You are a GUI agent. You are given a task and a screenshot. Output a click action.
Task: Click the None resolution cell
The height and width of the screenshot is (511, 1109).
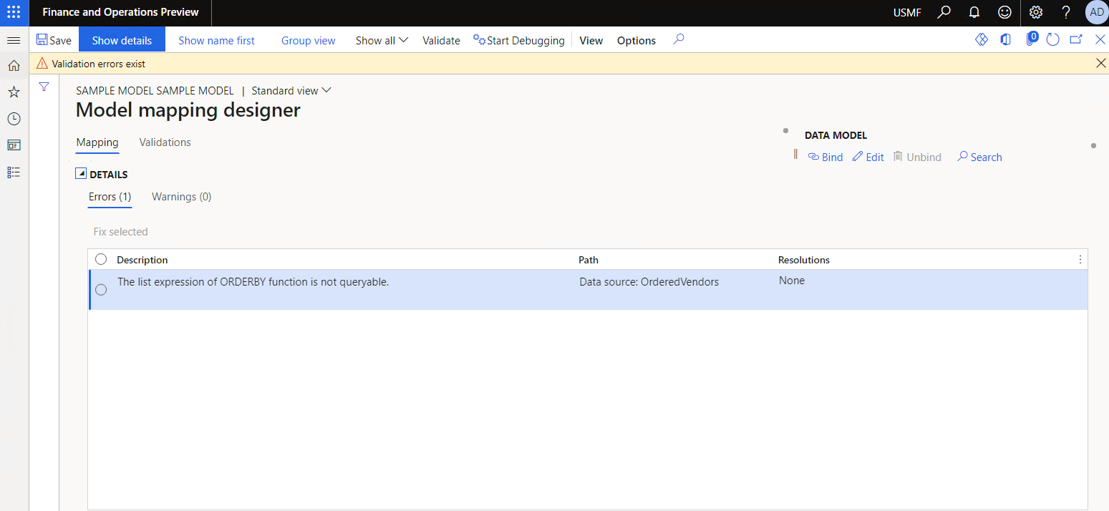click(792, 281)
